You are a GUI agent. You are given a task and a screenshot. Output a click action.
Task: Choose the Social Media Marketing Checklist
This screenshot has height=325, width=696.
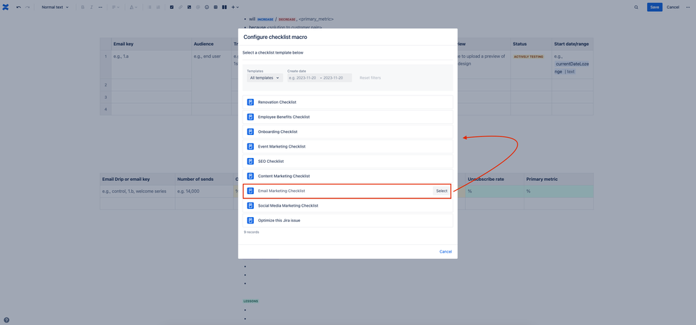coord(347,206)
